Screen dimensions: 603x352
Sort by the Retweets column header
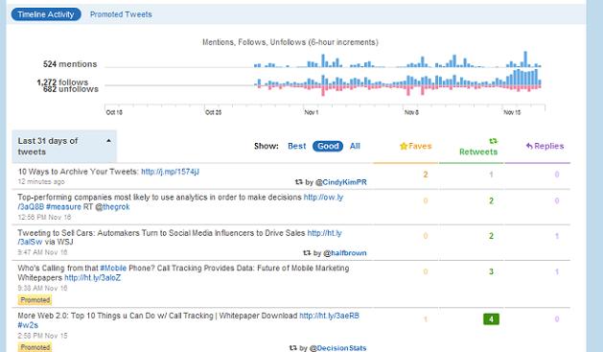478,152
